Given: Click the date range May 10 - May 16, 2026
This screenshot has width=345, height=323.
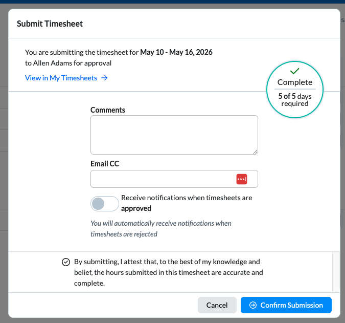Looking at the screenshot, I should point(176,52).
